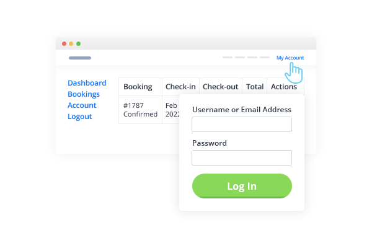The width and height of the screenshot is (372, 248).
Task: Go to Bookings in the sidebar
Action: pos(84,94)
